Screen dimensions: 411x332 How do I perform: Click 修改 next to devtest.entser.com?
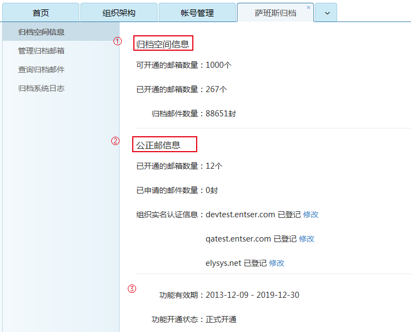tap(311, 215)
